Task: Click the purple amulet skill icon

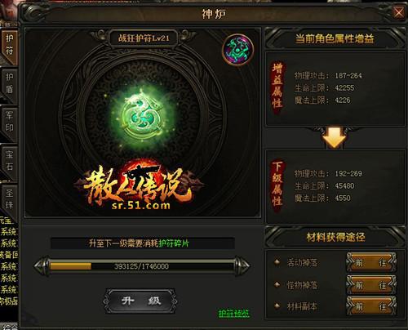Action: (x=238, y=50)
